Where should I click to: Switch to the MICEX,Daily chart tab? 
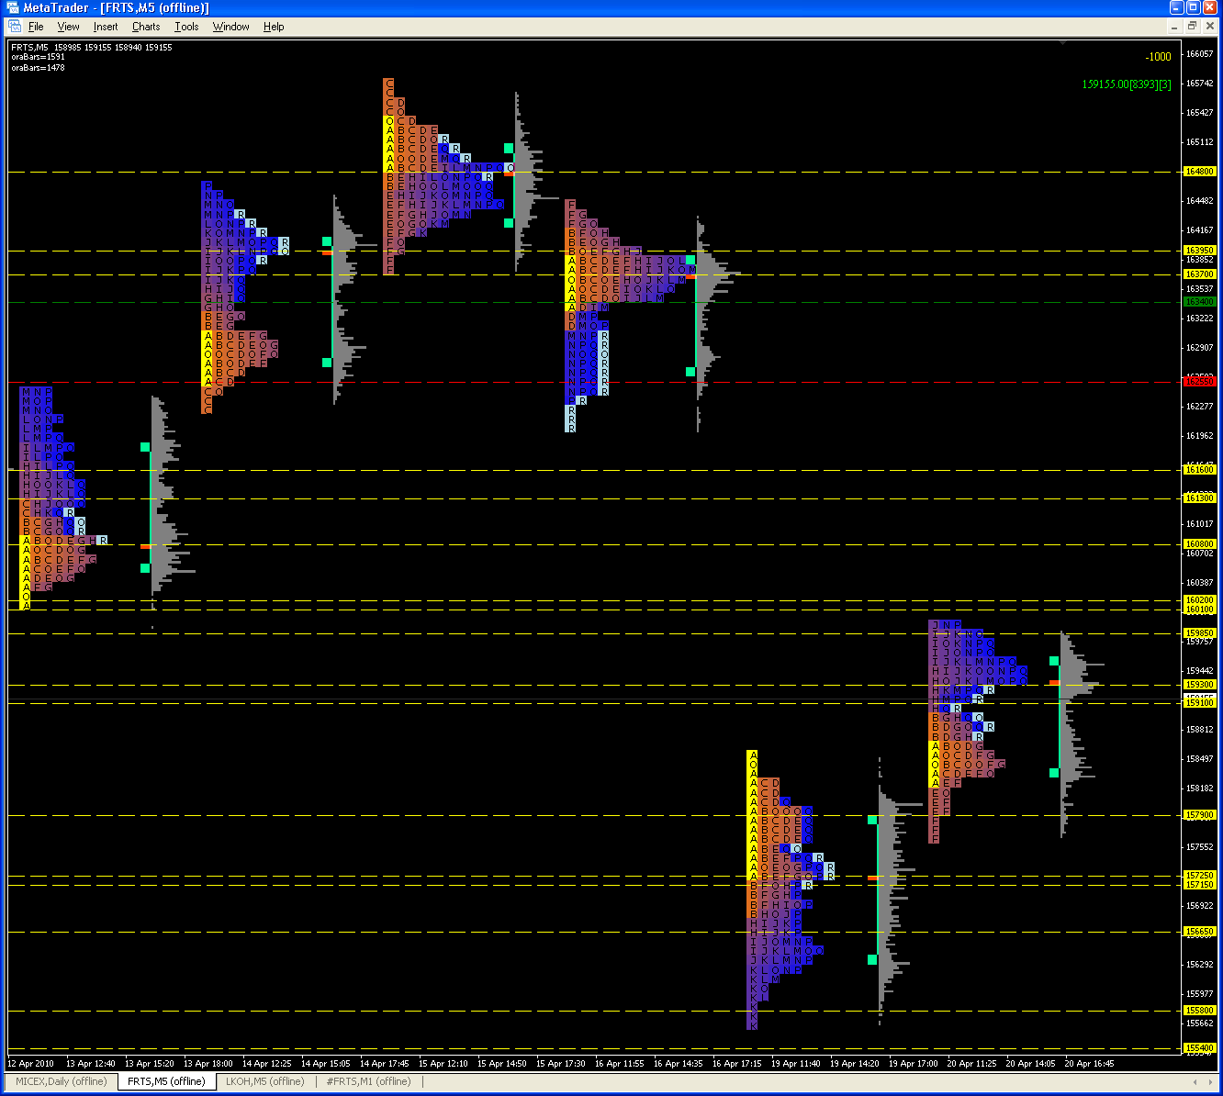(x=62, y=1081)
